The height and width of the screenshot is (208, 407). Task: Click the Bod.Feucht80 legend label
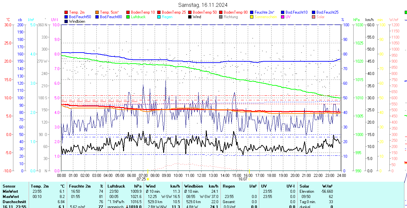111,17
